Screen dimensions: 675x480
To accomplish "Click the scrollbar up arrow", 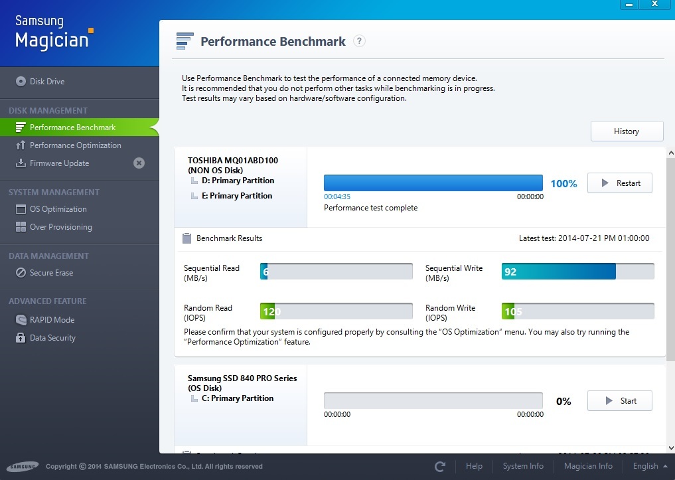I will coord(671,153).
